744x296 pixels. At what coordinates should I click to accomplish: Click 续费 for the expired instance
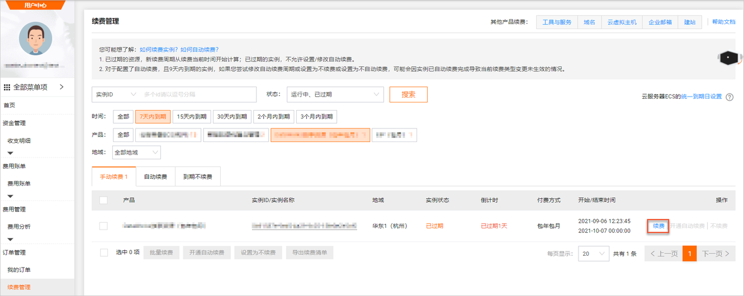click(659, 226)
